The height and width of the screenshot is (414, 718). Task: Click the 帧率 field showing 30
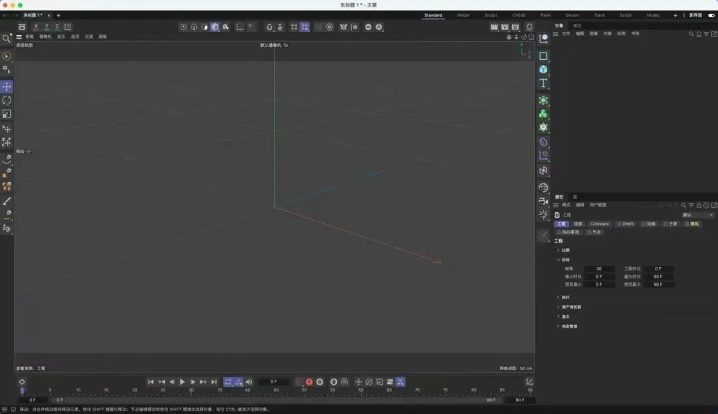[599, 269]
